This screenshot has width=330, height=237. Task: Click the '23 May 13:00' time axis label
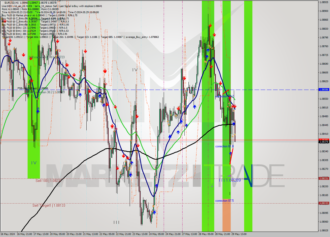[x=140, y=234]
